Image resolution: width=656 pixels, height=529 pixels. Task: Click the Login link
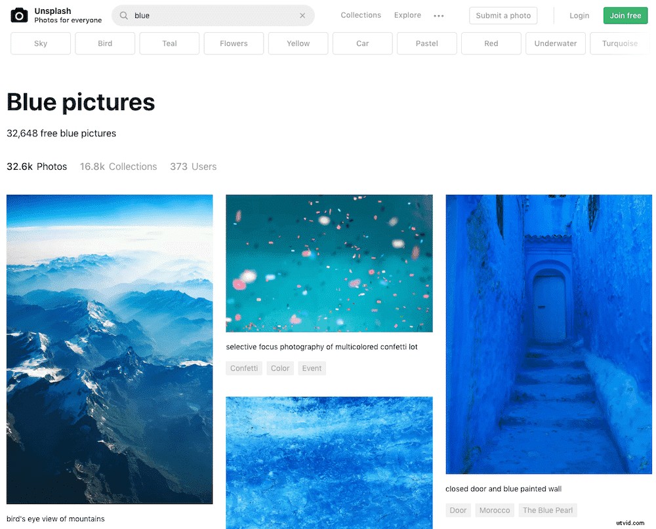[579, 15]
